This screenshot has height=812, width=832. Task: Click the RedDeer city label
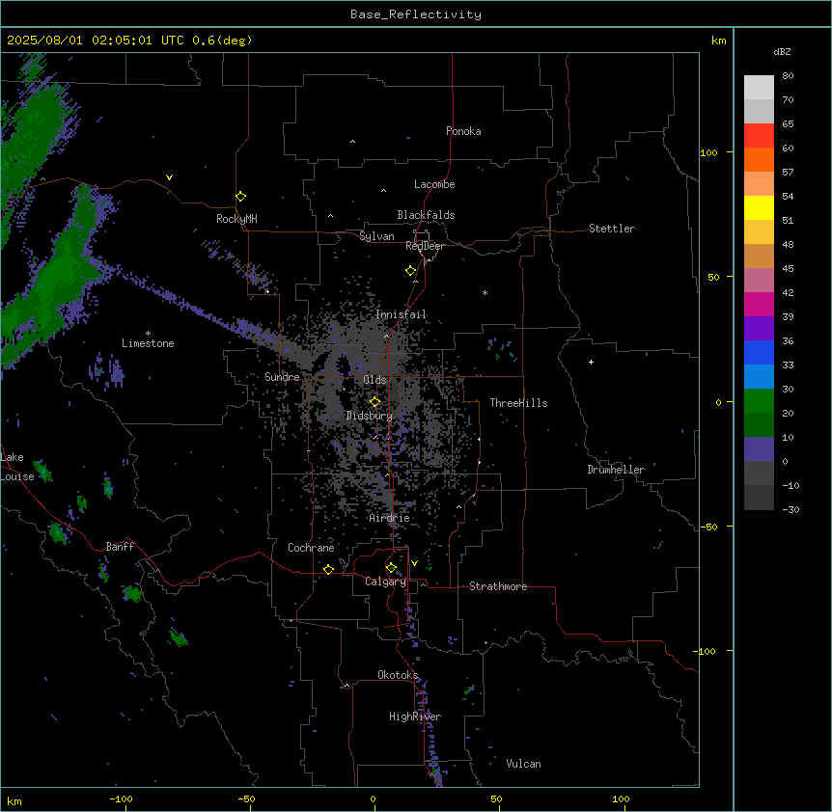pos(425,246)
